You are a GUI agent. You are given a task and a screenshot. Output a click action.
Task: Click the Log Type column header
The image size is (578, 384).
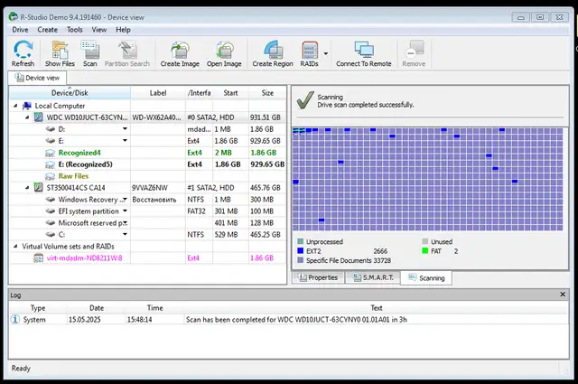click(x=38, y=307)
